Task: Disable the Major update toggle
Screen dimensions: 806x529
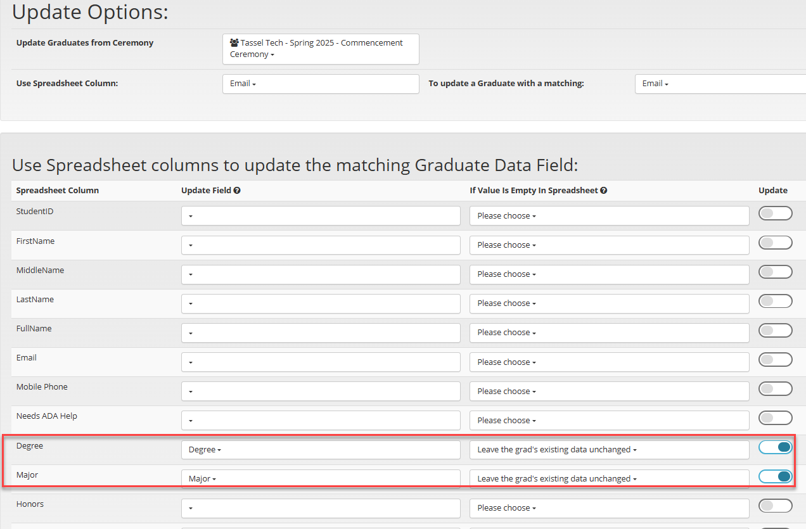Action: 775,476
